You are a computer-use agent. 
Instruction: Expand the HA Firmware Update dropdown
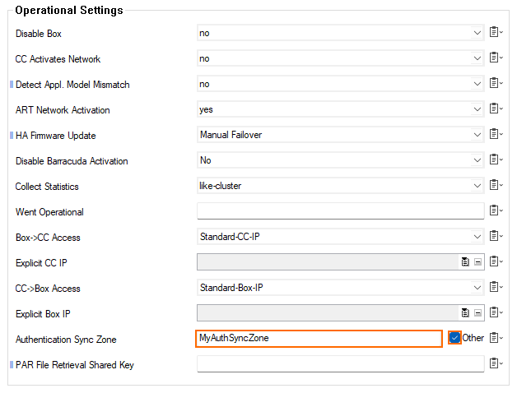tap(477, 135)
